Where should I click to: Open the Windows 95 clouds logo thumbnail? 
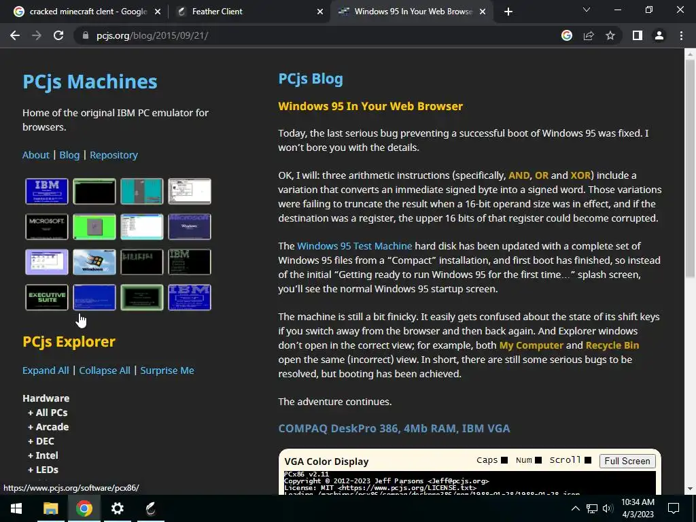coord(94,262)
